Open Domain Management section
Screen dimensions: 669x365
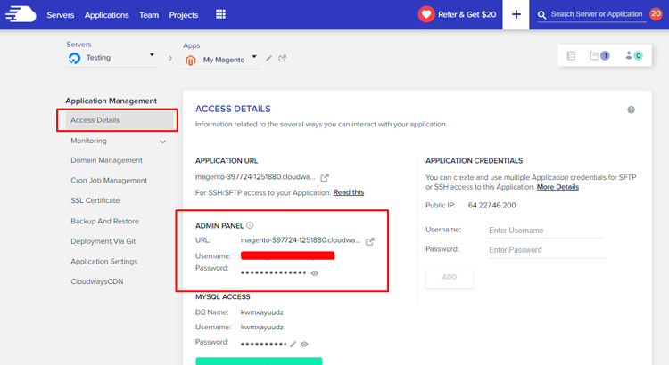coord(107,160)
